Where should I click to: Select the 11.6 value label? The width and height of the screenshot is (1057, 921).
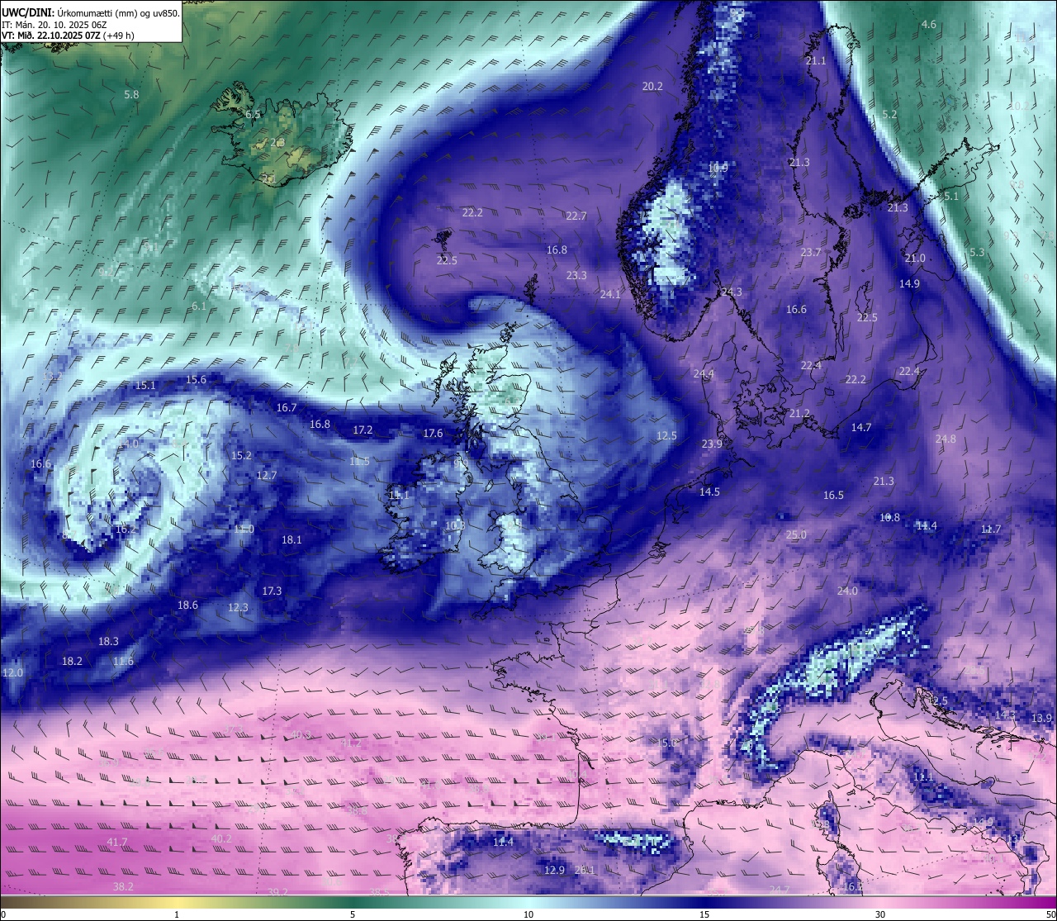(x=123, y=662)
